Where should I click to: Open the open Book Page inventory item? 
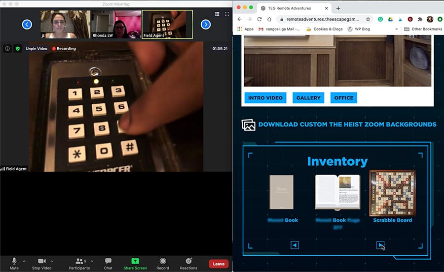(337, 193)
